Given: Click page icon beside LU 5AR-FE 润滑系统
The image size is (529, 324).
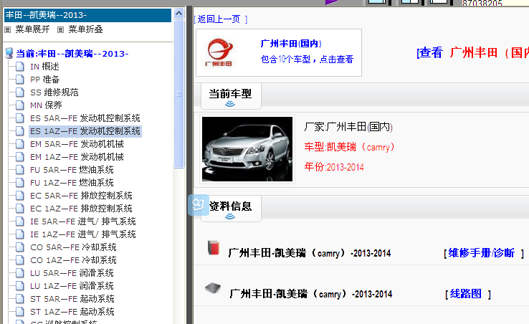Looking at the screenshot, I should point(20,273).
